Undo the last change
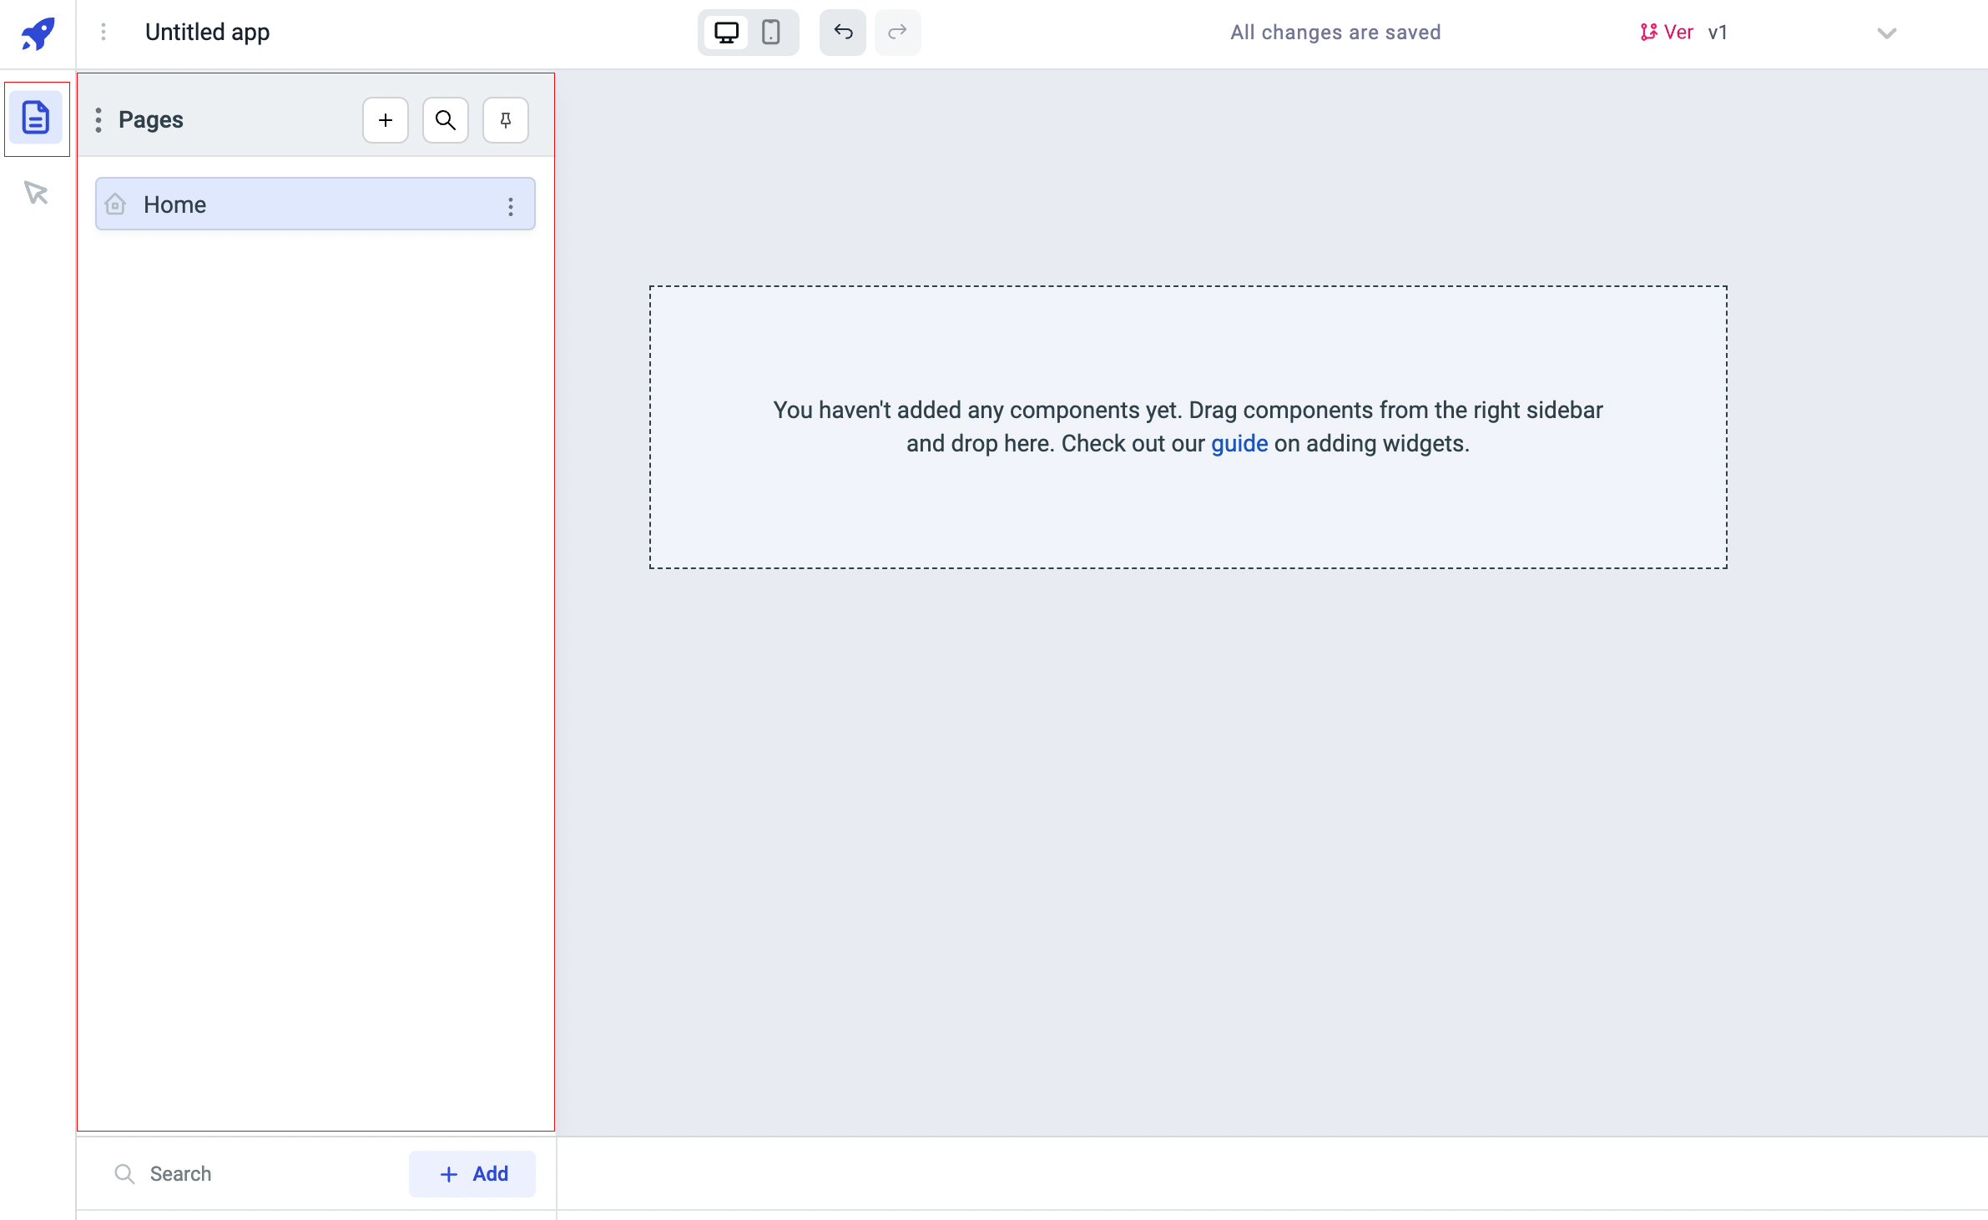This screenshot has width=1988, height=1220. click(842, 33)
